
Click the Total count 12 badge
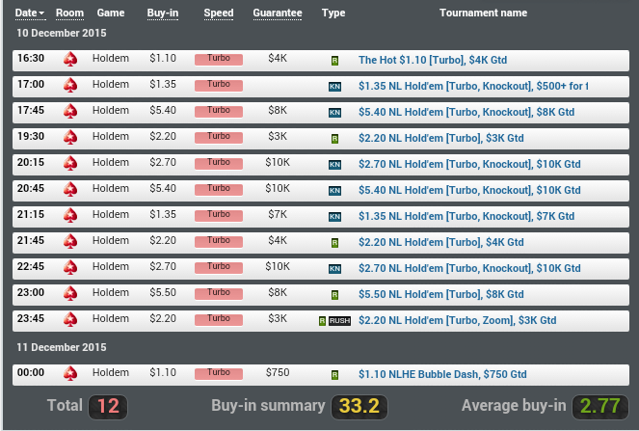click(x=108, y=407)
